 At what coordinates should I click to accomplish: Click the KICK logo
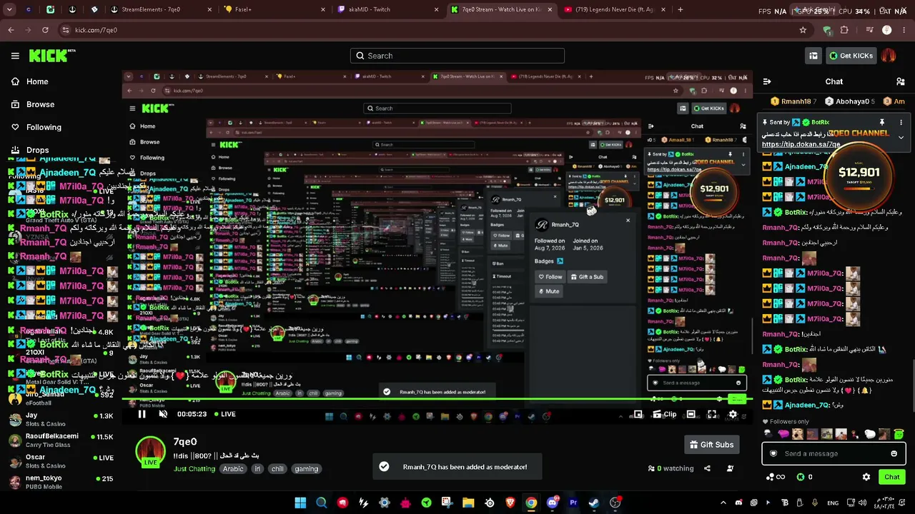coord(52,56)
